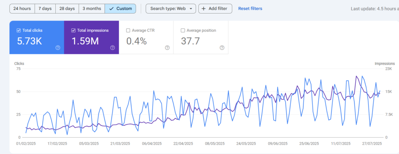The image size is (399, 154).
Task: Click the Reset filters link
Action: click(250, 9)
